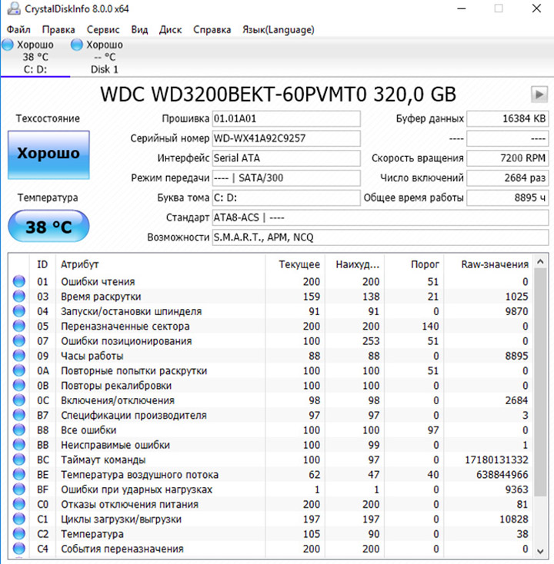Click status orb for attribute 03 Время раскрутки
This screenshot has width=554, height=564.
19,296
